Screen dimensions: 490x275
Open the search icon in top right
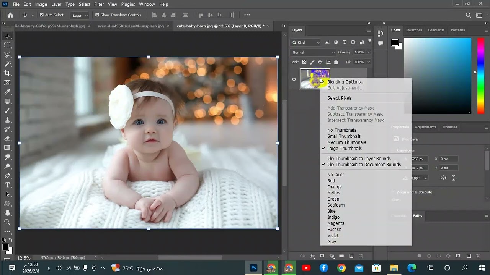[x=468, y=15]
